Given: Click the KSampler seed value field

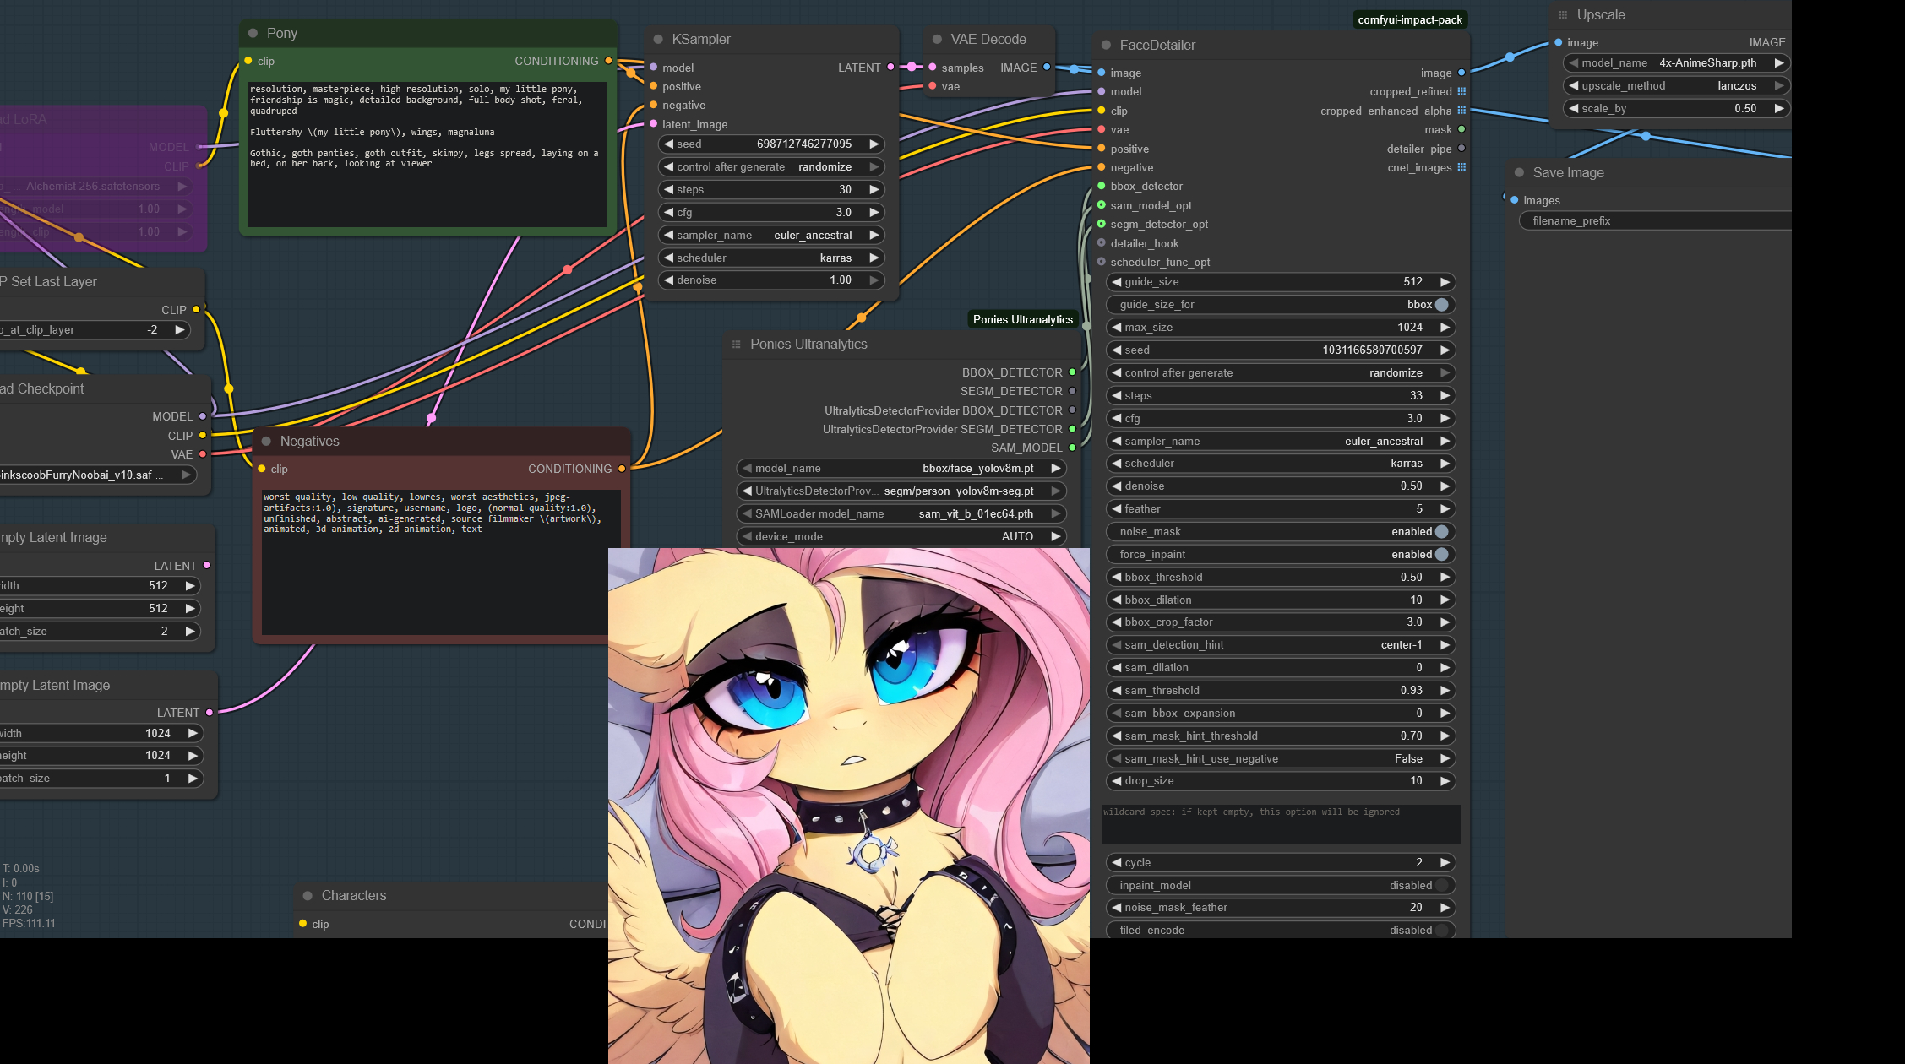Looking at the screenshot, I should tap(771, 144).
